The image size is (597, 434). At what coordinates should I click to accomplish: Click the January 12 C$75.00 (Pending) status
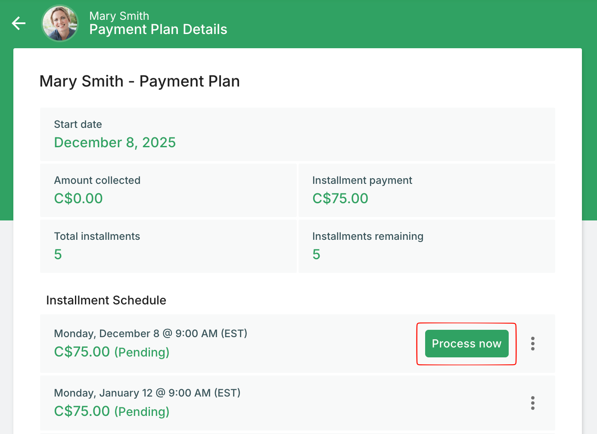point(112,412)
